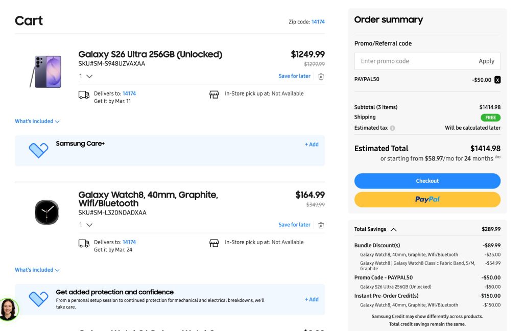Expand What's included under Galaxy S26 Ultra
This screenshot has height=331, width=523.
pyautogui.click(x=37, y=121)
